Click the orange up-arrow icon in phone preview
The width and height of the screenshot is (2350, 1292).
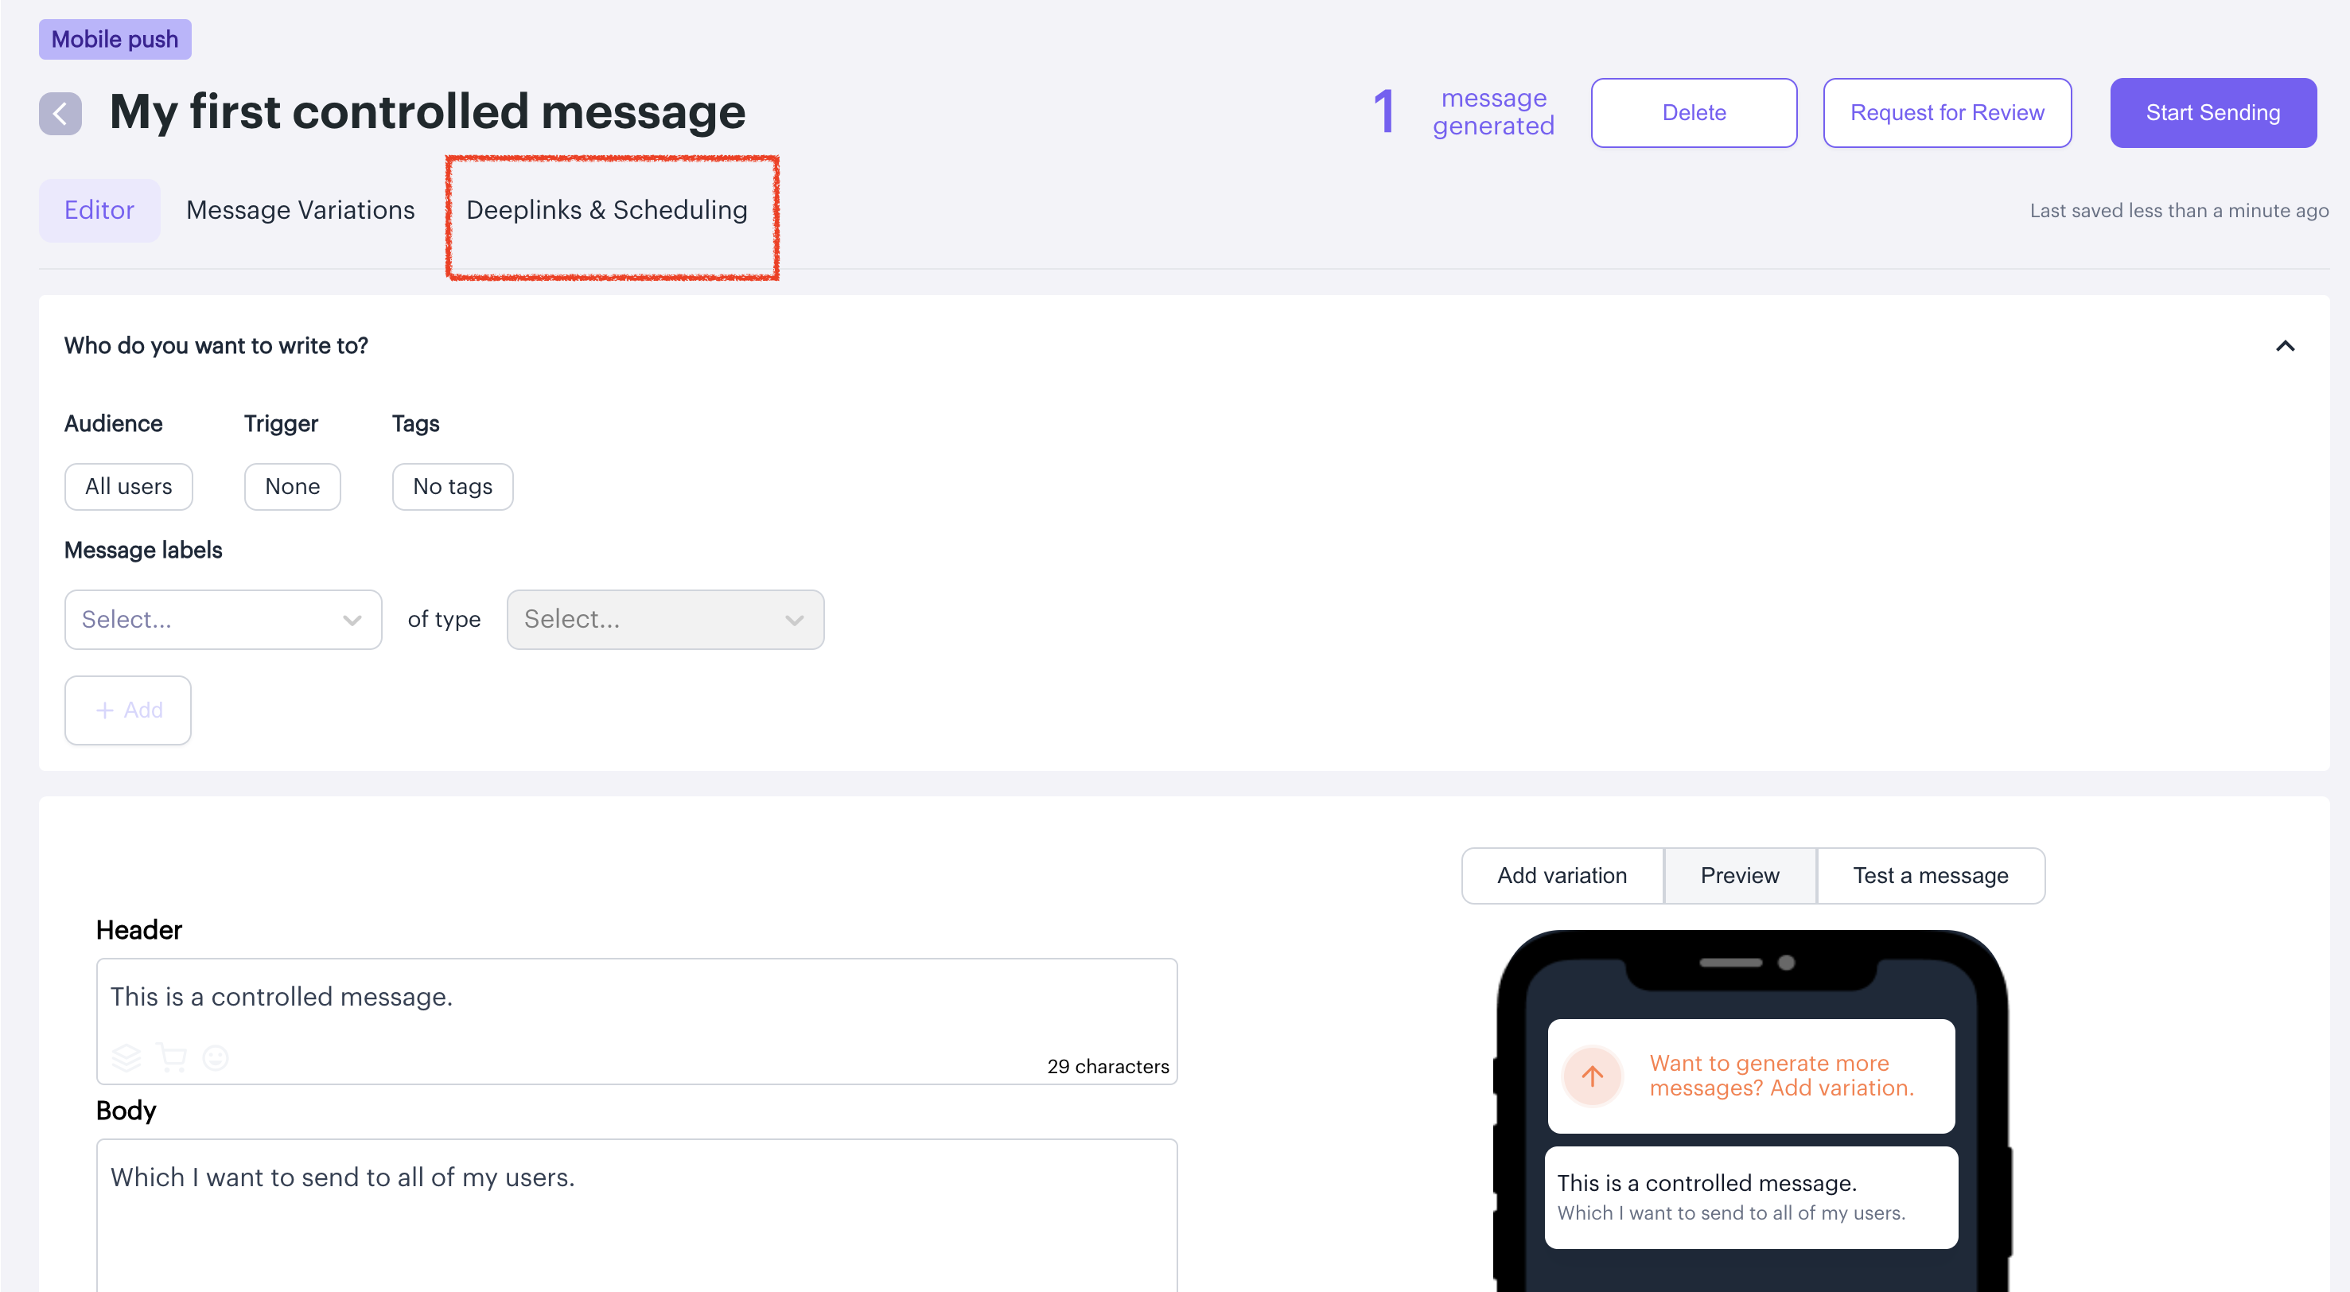(x=1592, y=1076)
